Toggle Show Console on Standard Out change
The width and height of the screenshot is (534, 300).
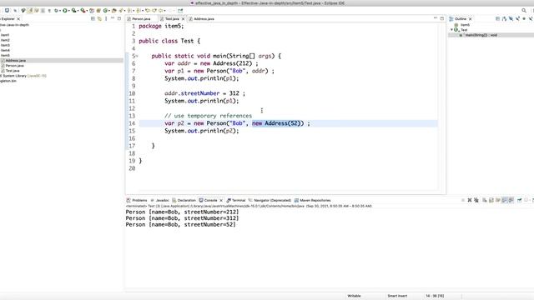tap(504, 200)
